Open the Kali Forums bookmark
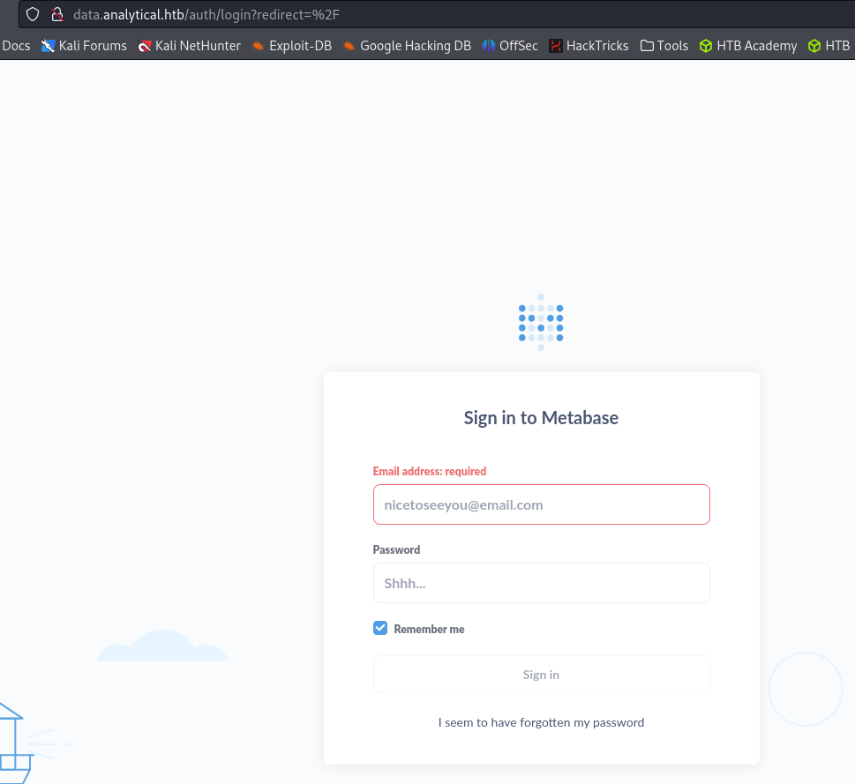The height and width of the screenshot is (784, 855). 84,46
